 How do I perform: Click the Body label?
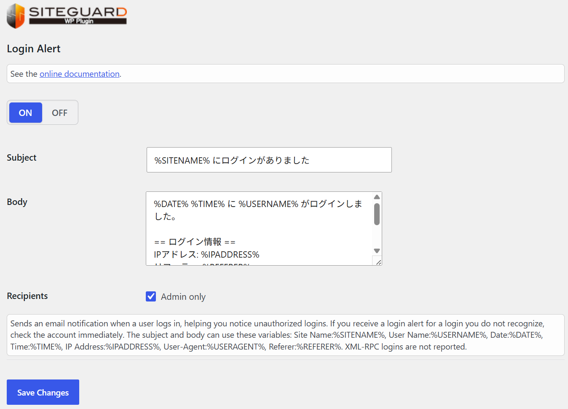[x=17, y=202]
